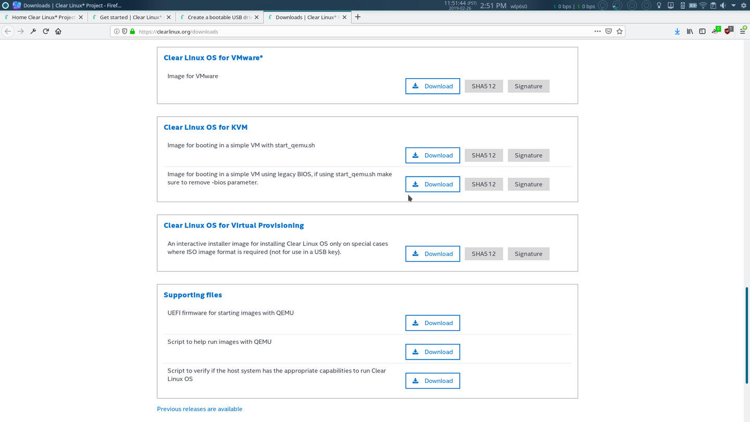This screenshot has height=422, width=750.
Task: Get Signature for VMware image
Action: (528, 86)
